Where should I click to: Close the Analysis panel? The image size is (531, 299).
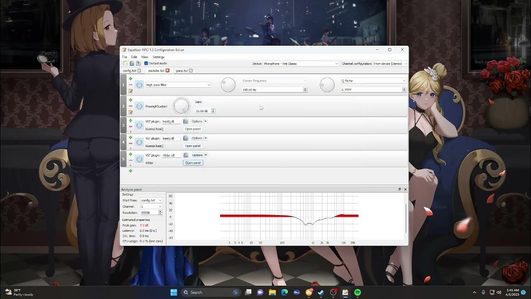tap(405, 189)
